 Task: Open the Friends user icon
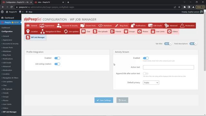point(112,32)
